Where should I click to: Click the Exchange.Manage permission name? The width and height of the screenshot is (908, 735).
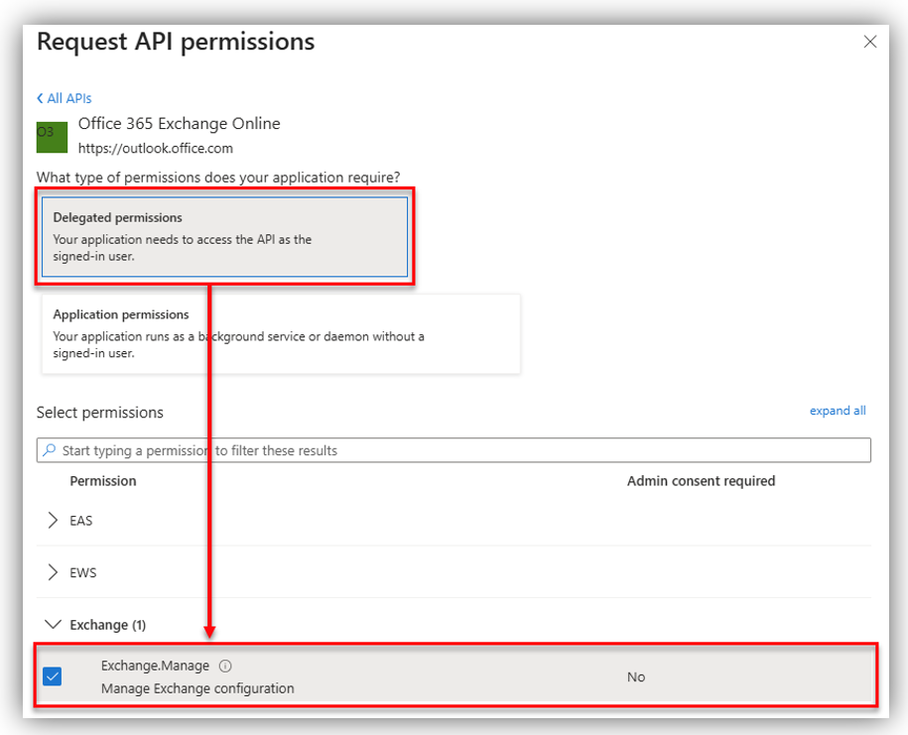pyautogui.click(x=155, y=666)
